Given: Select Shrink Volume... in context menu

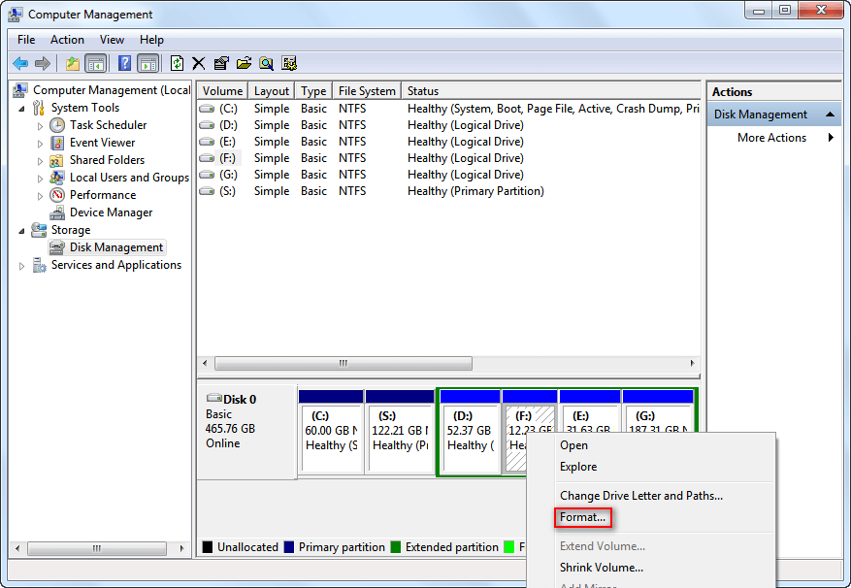Looking at the screenshot, I should click(x=602, y=568).
